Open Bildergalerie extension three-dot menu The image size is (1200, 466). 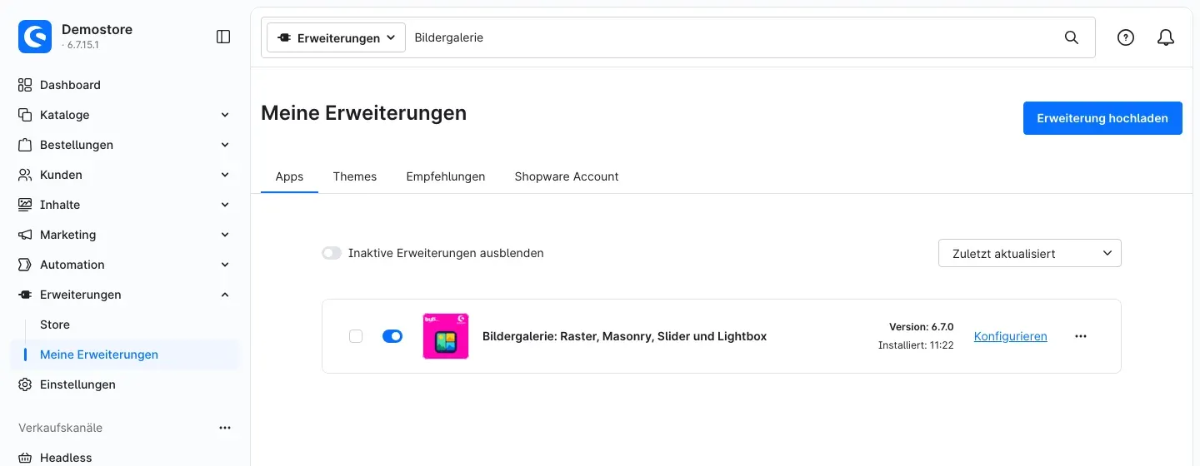[x=1081, y=336]
